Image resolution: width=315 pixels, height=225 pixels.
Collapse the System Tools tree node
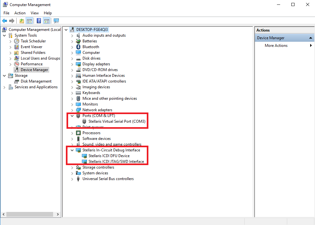coord(4,35)
